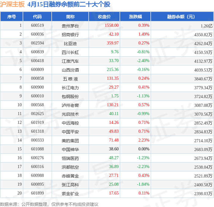This screenshot has height=207, width=214.
Task: Click the 2398.03万 balance value
Action: click(x=203, y=194)
